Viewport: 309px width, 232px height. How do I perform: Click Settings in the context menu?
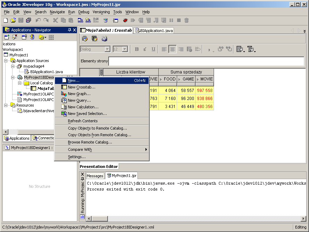[x=102, y=157]
